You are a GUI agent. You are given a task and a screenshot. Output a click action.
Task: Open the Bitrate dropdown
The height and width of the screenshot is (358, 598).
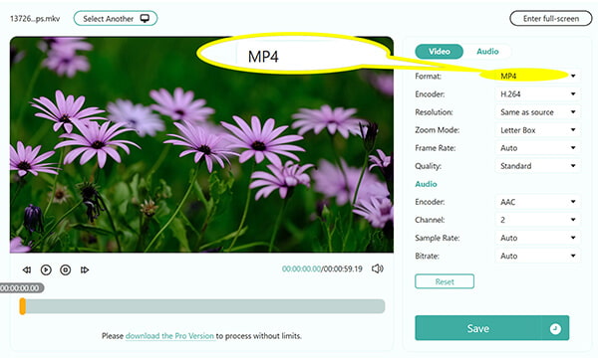click(x=537, y=256)
